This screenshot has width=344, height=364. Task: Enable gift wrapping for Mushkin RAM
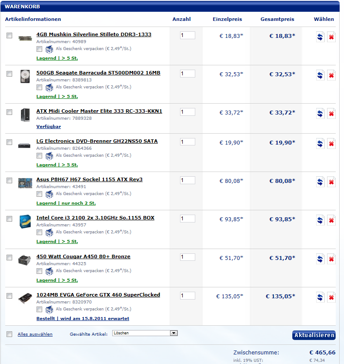tap(40, 49)
